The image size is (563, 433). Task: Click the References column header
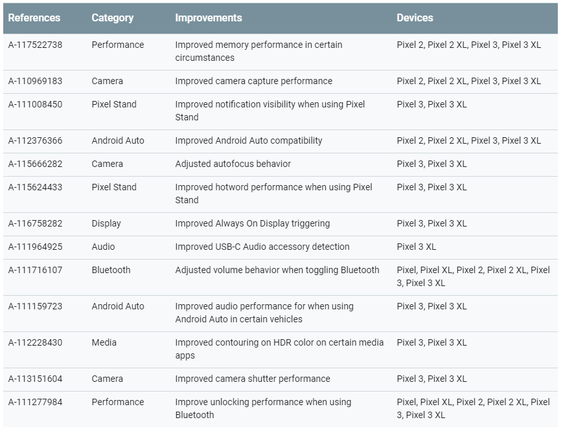(x=34, y=17)
